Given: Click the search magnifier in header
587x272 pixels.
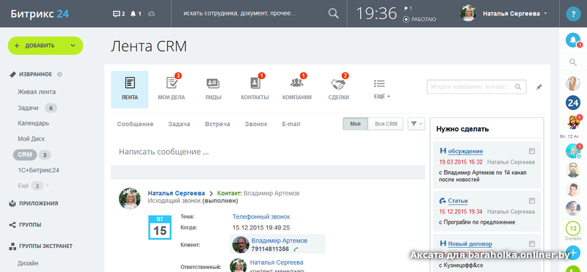Looking at the screenshot, I should pyautogui.click(x=333, y=13).
